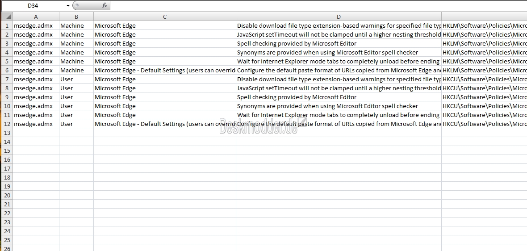
Task: Click HKCU registry path cell in row 12
Action: coord(484,124)
